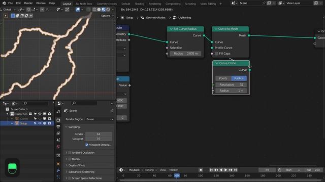Click the outliner search magnifier
The image size is (325, 182).
(25, 103)
